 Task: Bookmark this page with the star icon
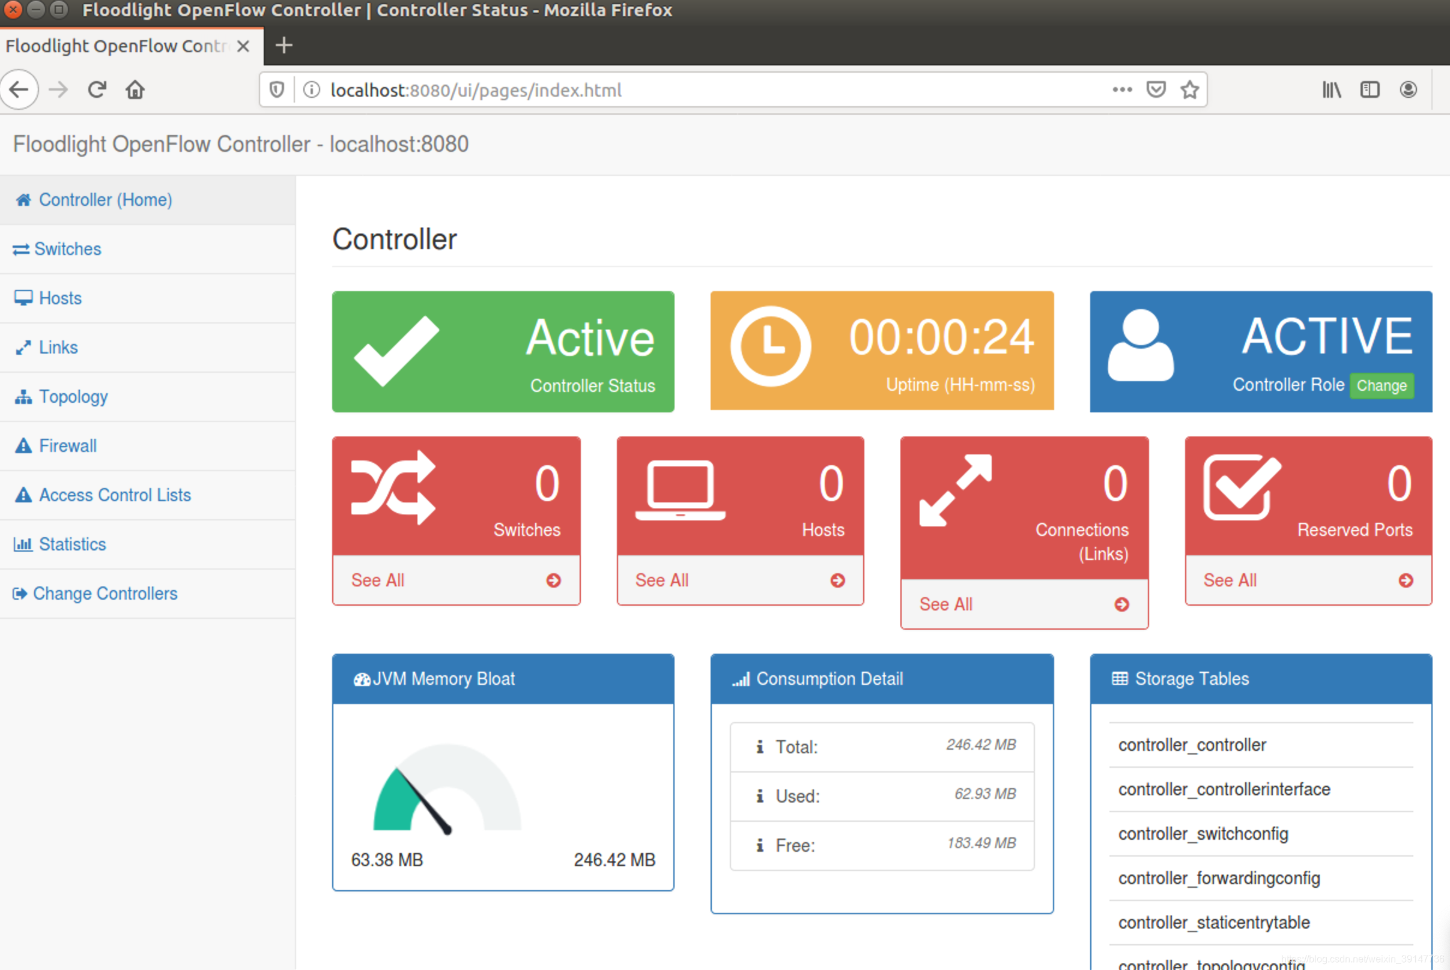coord(1189,89)
